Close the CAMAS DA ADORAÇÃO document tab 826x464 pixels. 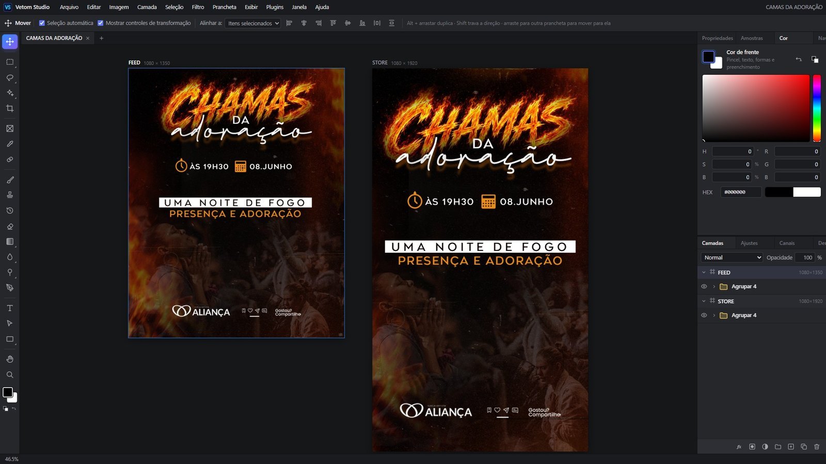click(x=88, y=38)
